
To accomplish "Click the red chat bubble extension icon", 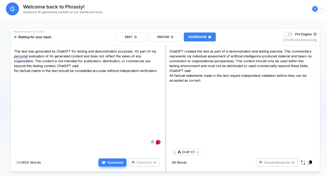I will coord(158,142).
